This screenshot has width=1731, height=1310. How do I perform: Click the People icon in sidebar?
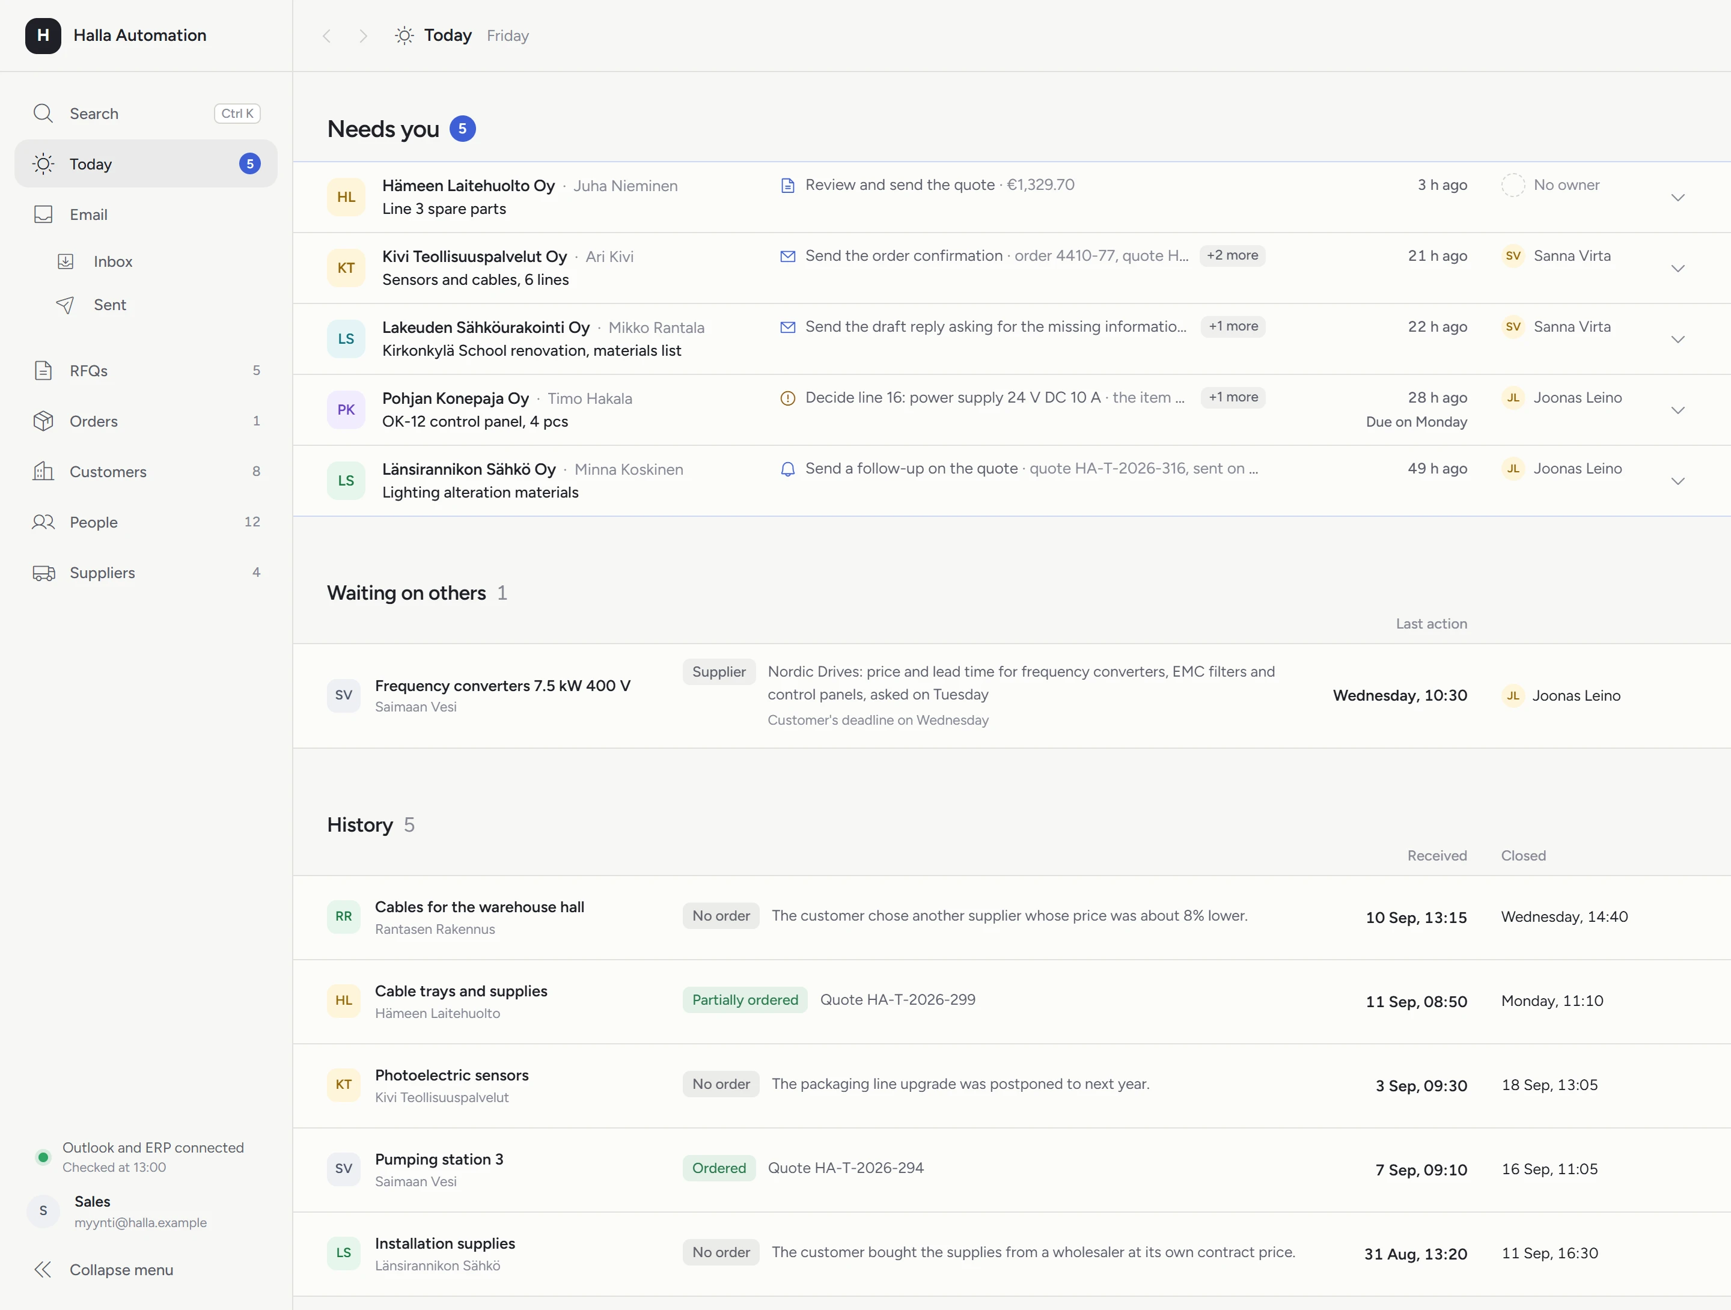coord(43,522)
